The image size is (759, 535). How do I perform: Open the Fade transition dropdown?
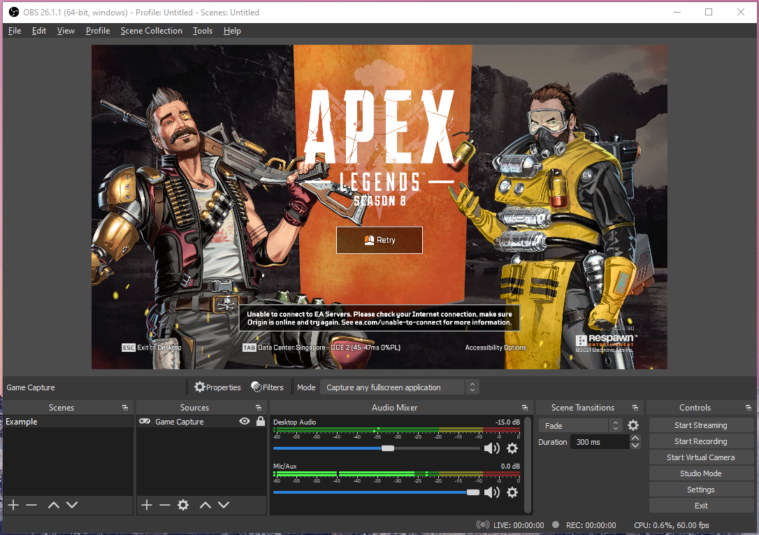580,426
